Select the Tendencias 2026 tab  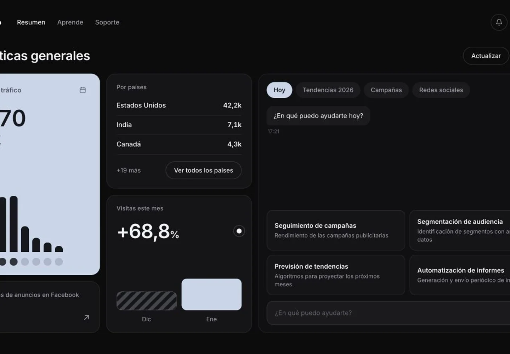coord(328,90)
